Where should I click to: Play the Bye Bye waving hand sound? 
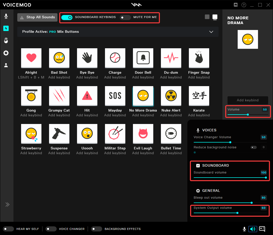coord(87,58)
